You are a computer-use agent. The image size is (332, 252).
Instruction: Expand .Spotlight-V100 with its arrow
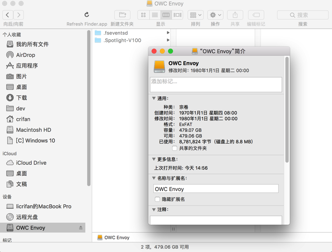[168, 40]
